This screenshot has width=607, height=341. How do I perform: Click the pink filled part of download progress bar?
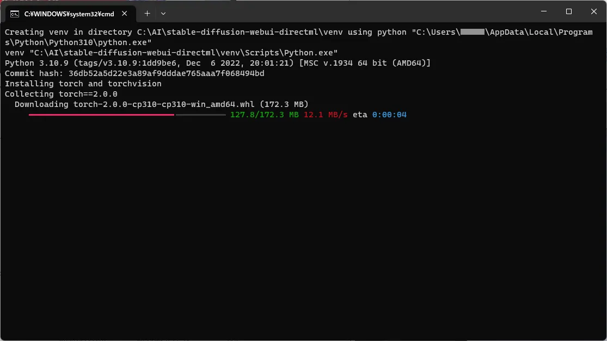pos(101,115)
